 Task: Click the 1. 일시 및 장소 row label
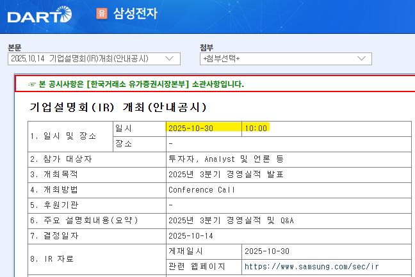(63, 136)
